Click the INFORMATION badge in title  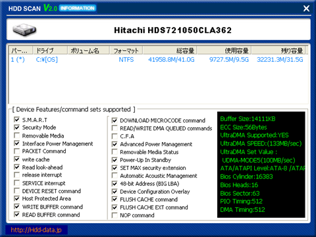click(x=78, y=9)
